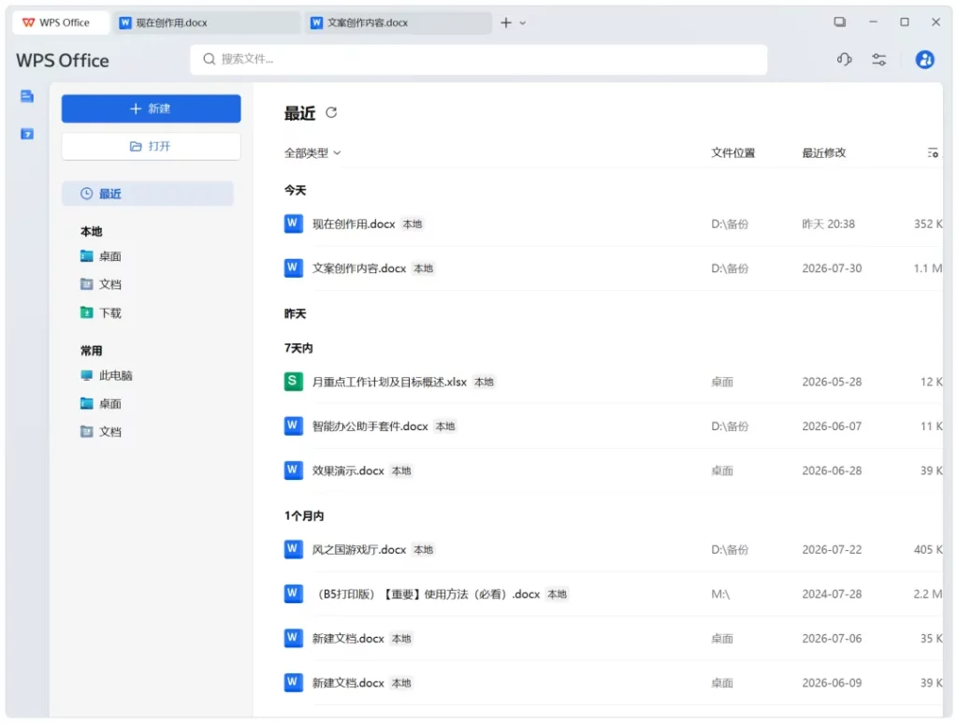Viewport: 958px width, 723px height.
Task: Click the 搜索文件 search field
Action: pos(478,59)
